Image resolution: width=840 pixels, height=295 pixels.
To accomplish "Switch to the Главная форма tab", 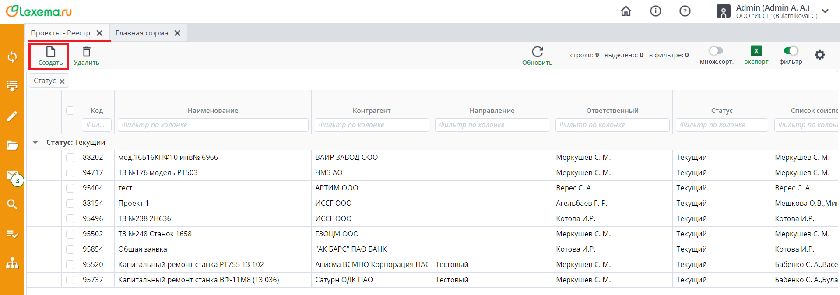I will (142, 33).
